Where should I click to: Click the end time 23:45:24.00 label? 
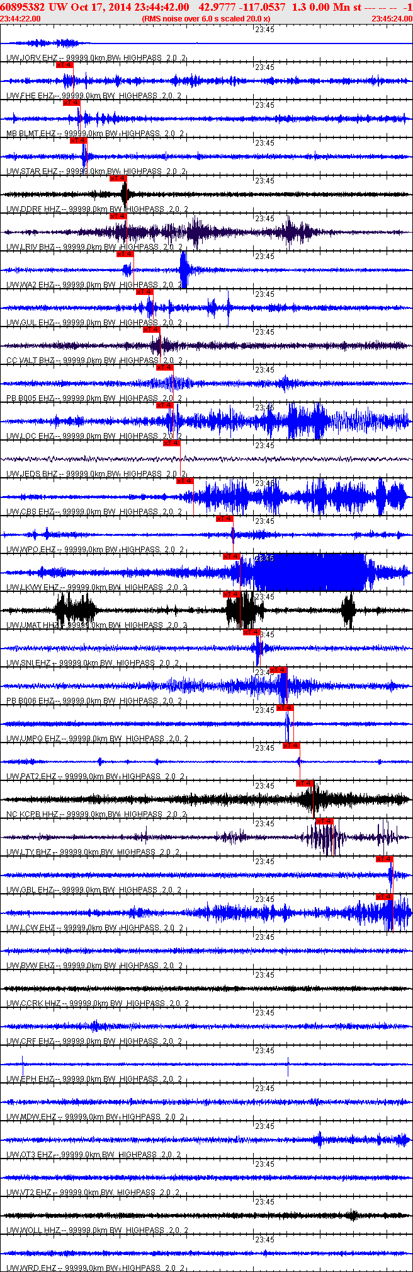coord(392,19)
